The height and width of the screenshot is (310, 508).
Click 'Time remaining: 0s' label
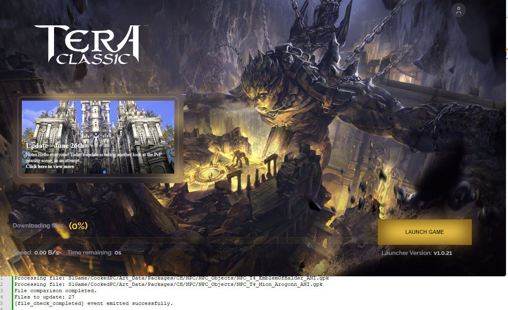tap(94, 253)
